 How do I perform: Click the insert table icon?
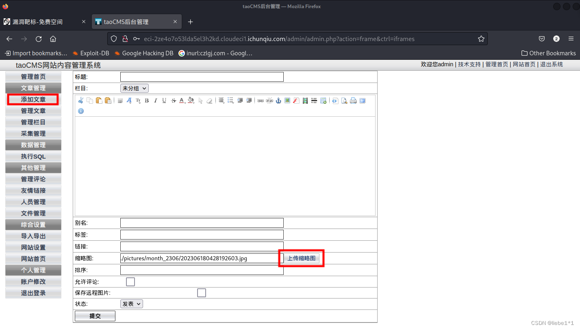pos(324,100)
